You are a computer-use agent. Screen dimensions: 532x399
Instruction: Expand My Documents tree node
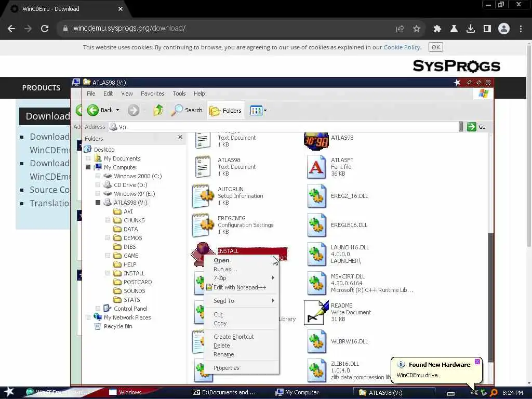coord(88,158)
